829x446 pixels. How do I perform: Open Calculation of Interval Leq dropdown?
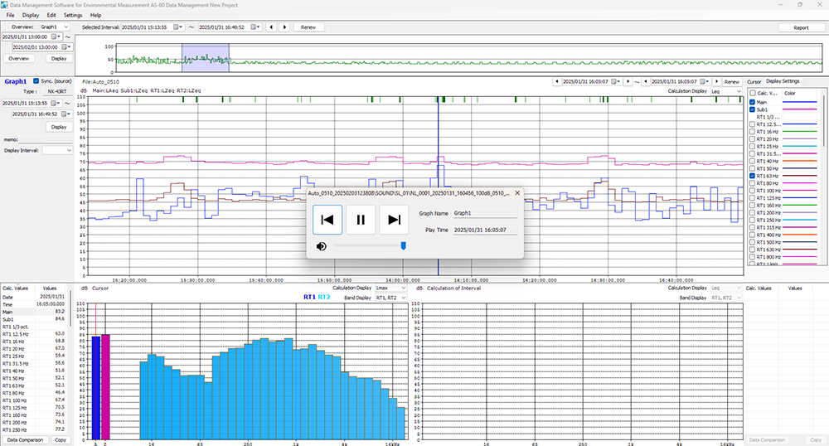[x=726, y=288]
